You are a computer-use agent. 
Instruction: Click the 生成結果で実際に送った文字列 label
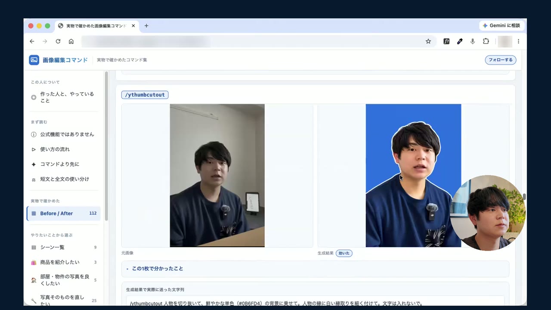click(x=155, y=290)
